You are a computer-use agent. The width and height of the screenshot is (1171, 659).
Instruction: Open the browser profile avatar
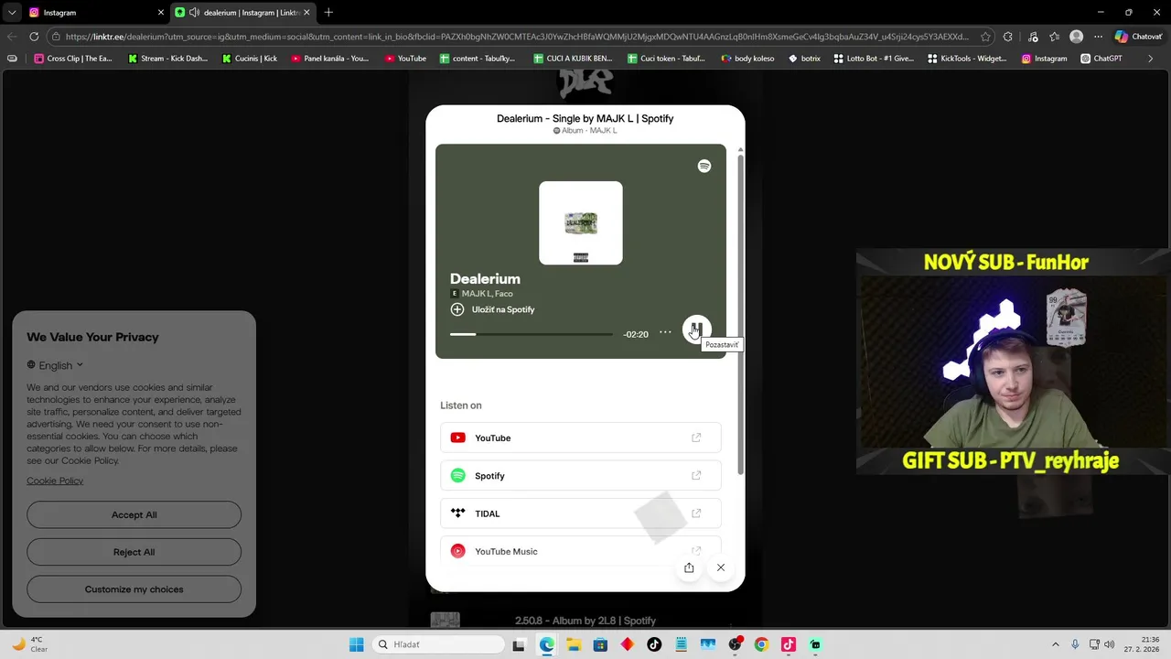tap(1076, 37)
